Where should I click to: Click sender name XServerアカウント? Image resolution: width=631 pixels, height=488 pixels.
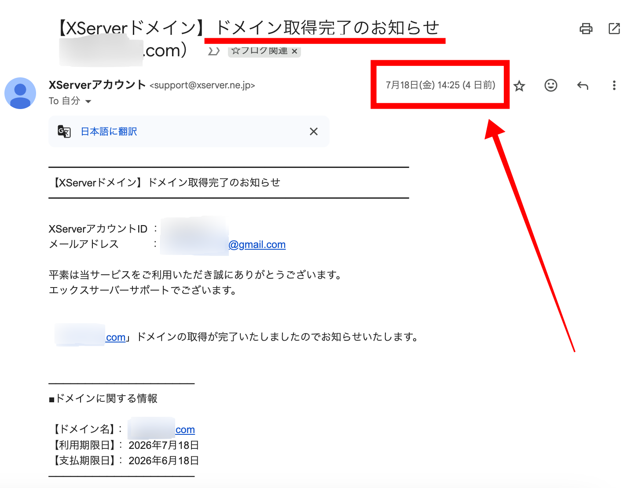pos(97,85)
